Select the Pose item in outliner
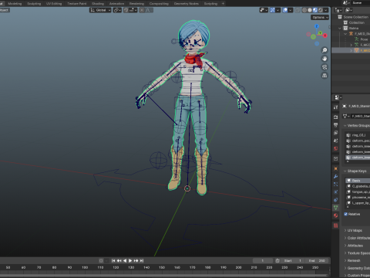Screen dimensions: 370x278 pyautogui.click(x=364, y=39)
